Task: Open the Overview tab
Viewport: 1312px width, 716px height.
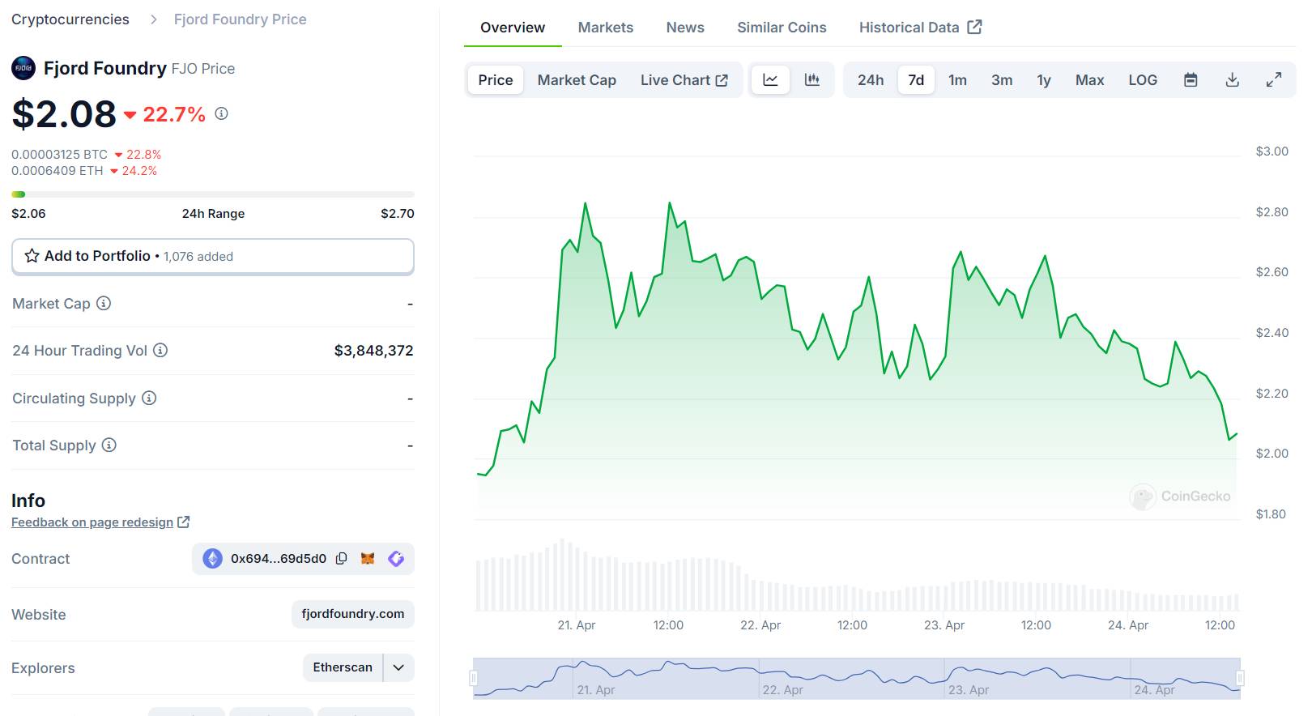Action: coord(513,28)
